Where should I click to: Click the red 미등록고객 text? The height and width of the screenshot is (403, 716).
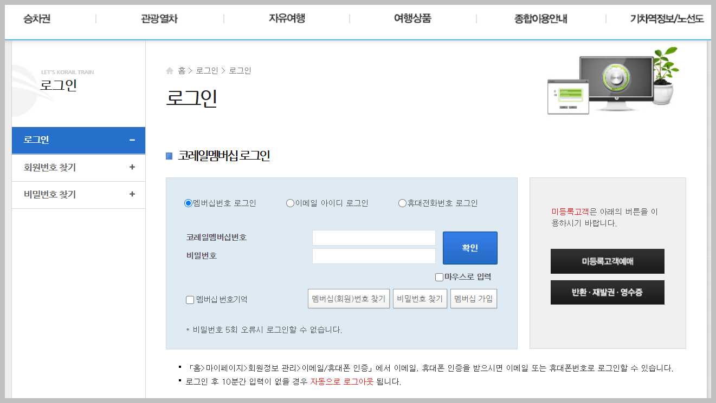[x=570, y=212]
